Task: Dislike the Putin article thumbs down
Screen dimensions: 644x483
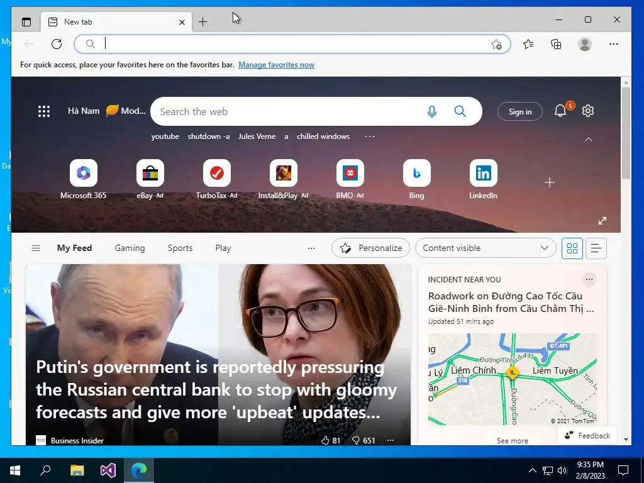Action: click(364, 440)
